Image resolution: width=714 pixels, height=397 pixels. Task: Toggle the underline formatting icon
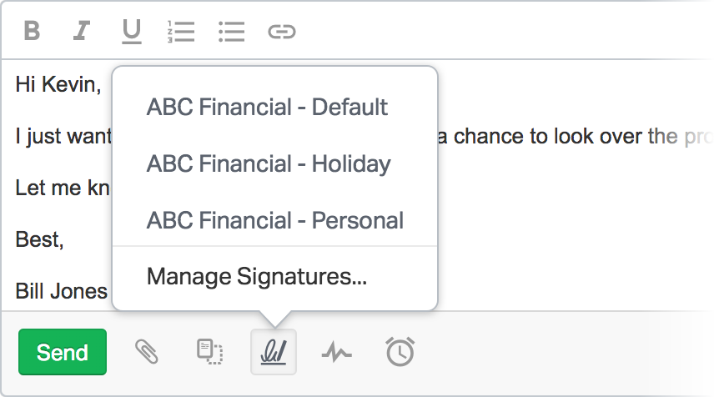[132, 32]
